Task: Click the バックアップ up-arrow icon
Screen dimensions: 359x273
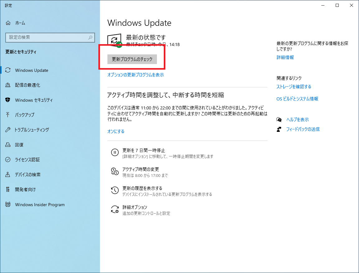Action: click(8, 115)
